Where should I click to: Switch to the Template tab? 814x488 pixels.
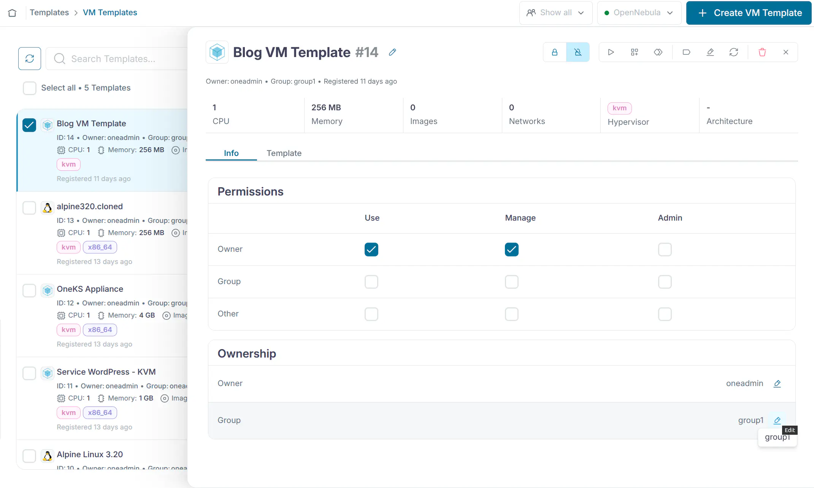(284, 153)
